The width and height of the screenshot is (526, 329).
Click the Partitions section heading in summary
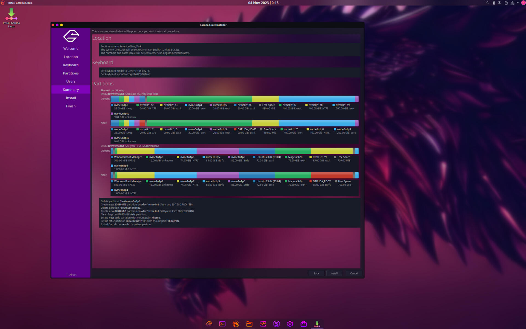pos(103,84)
